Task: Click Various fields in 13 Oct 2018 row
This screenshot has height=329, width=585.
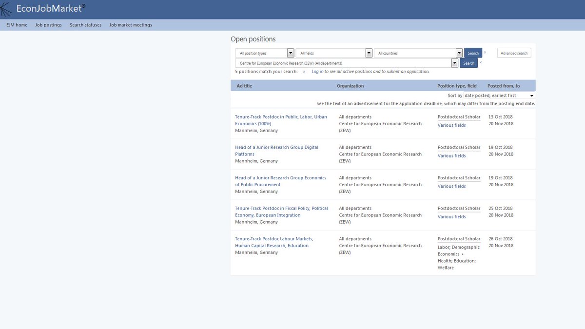Action: [x=451, y=125]
